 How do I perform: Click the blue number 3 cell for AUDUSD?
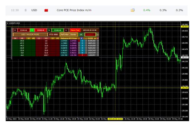click(x=82, y=46)
